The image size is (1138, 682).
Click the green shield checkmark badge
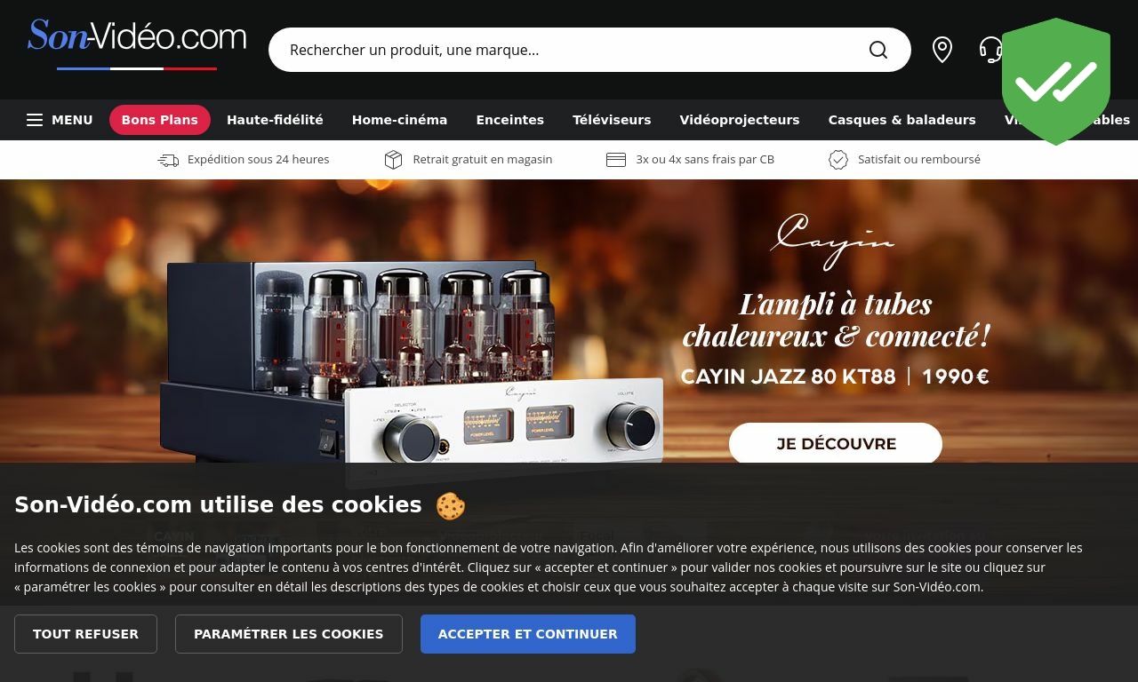[x=1056, y=82]
